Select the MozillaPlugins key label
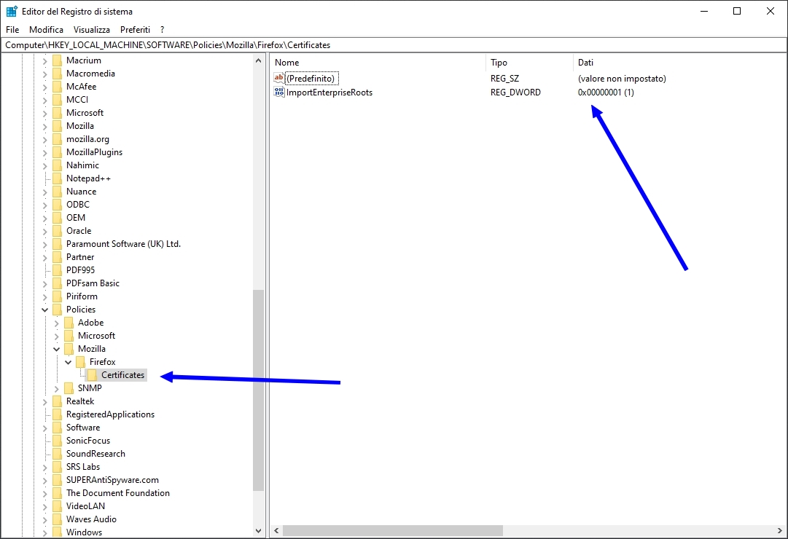The width and height of the screenshot is (788, 539). 95,152
